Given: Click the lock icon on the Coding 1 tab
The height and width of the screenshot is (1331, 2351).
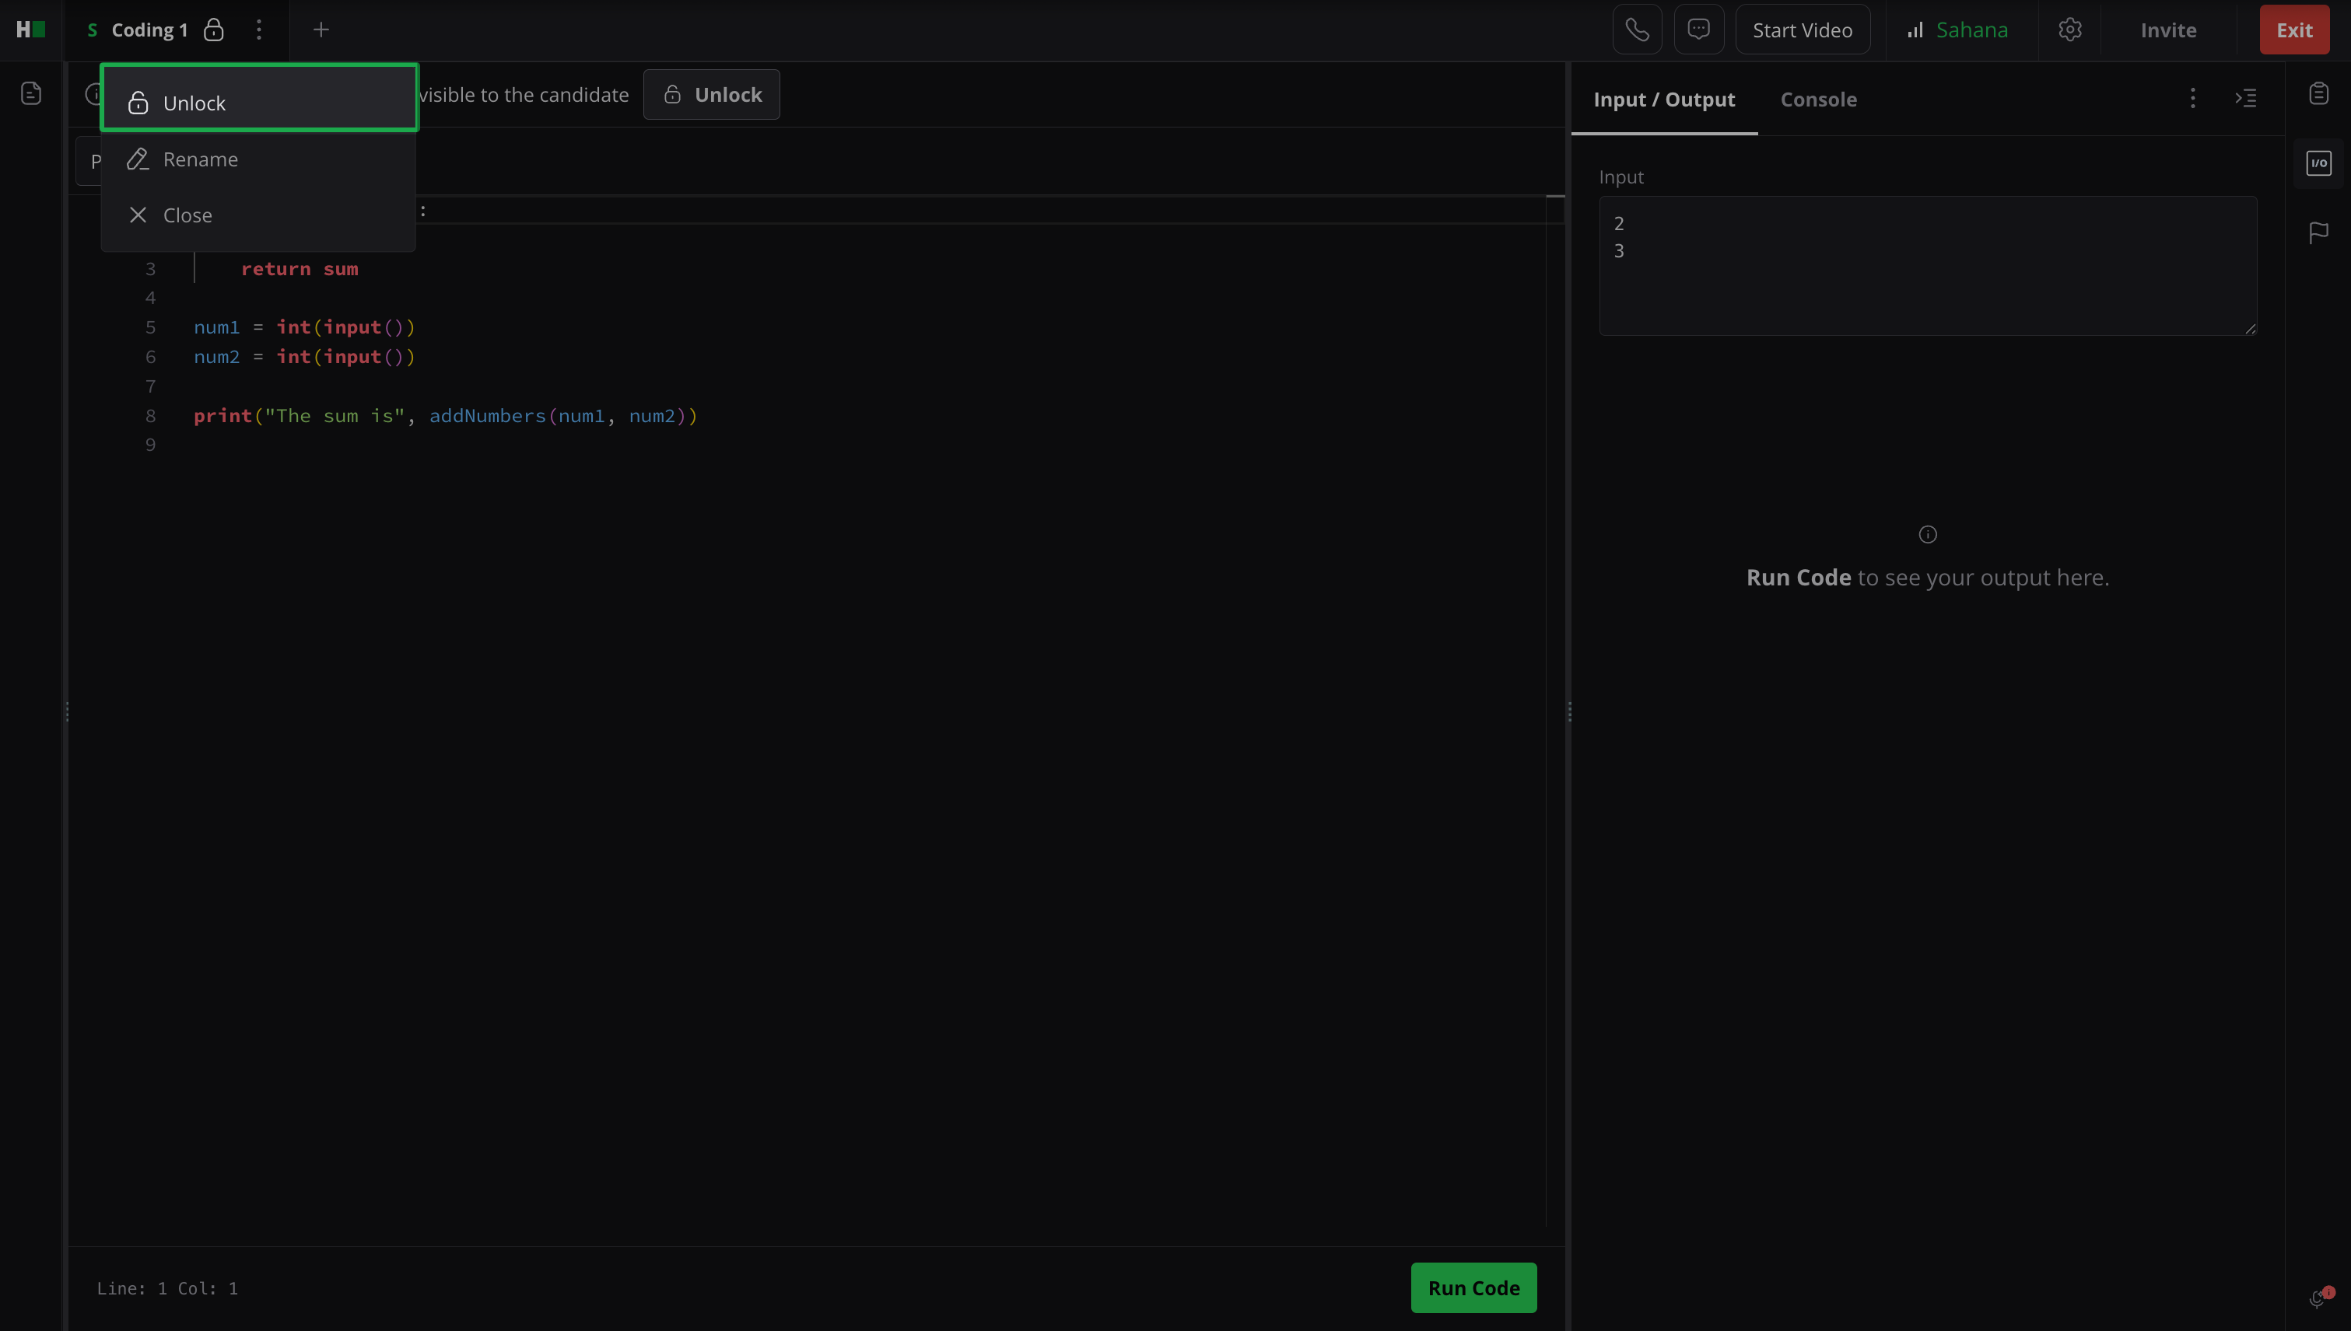Looking at the screenshot, I should (x=214, y=30).
